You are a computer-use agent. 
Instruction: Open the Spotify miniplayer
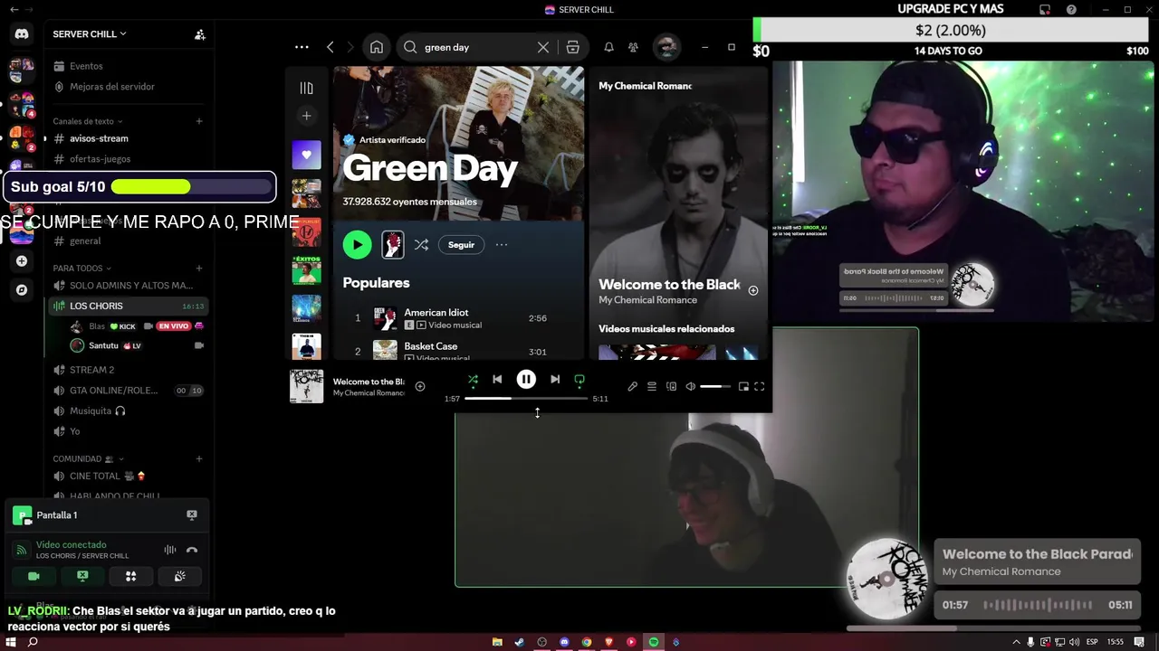click(x=743, y=387)
